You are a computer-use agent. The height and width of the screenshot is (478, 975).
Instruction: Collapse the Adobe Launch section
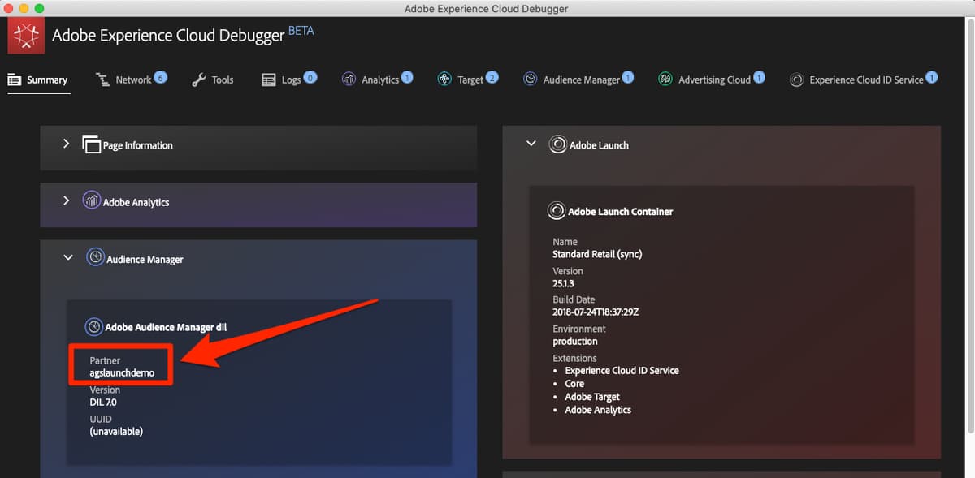(x=531, y=144)
